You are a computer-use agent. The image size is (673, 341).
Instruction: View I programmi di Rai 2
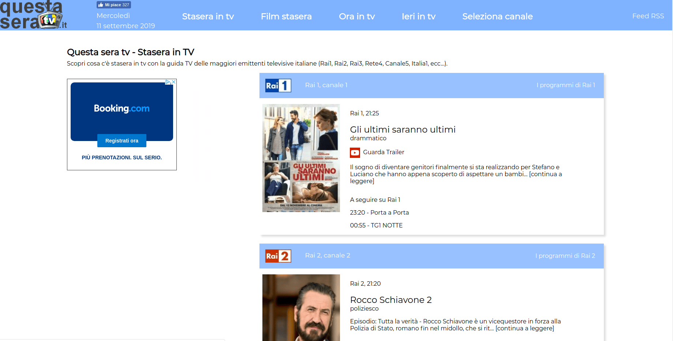point(565,256)
